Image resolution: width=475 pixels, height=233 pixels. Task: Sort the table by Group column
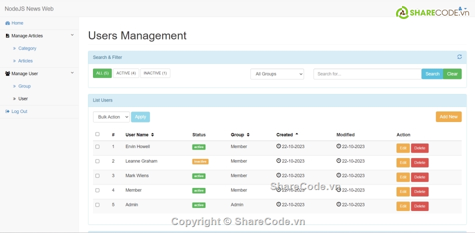click(240, 134)
